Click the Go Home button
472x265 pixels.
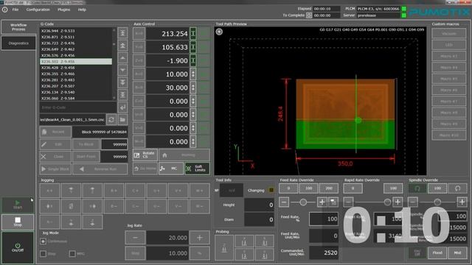point(145,169)
